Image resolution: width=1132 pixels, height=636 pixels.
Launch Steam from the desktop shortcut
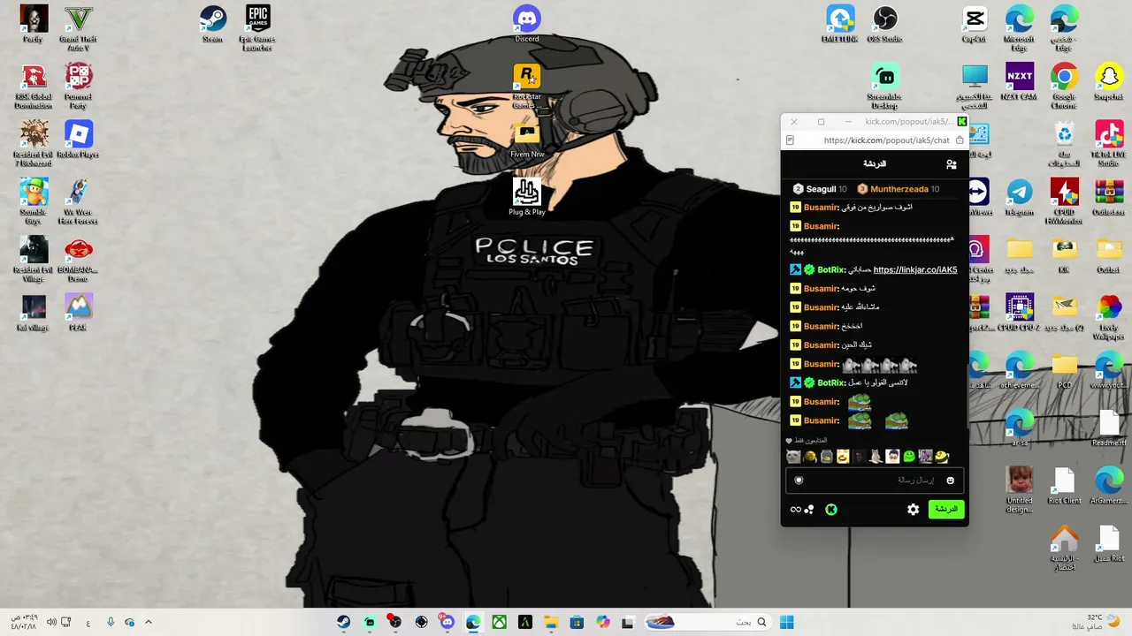pos(212,23)
